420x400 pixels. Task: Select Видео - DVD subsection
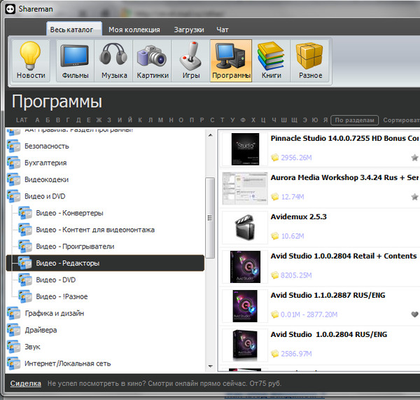(x=56, y=280)
